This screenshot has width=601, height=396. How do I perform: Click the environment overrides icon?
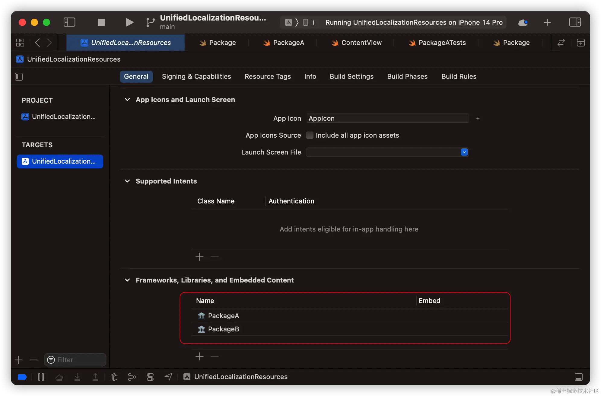(150, 377)
